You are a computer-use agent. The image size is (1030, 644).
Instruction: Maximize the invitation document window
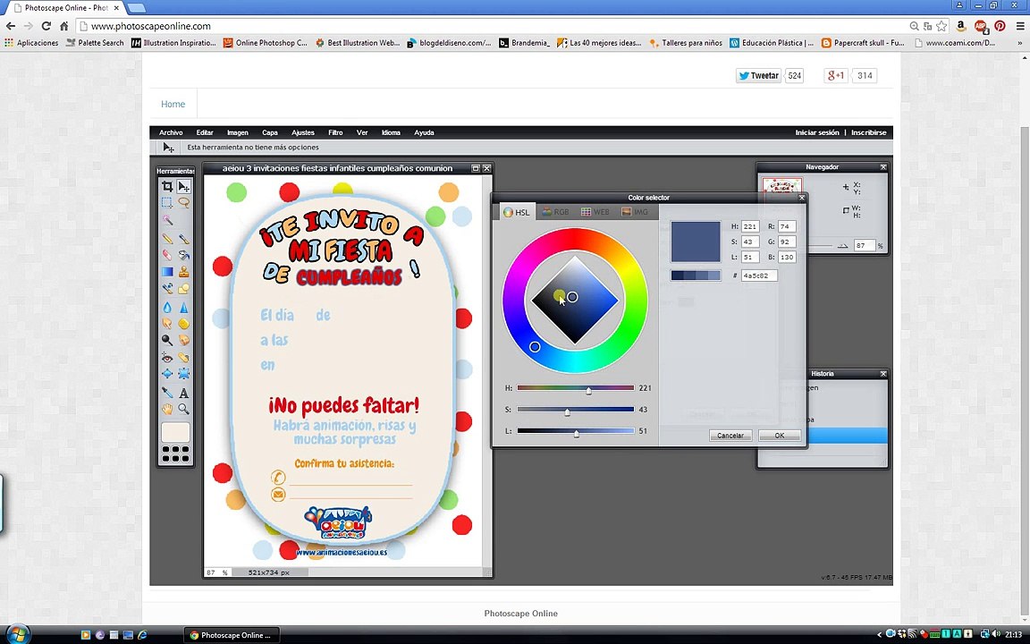tap(476, 169)
